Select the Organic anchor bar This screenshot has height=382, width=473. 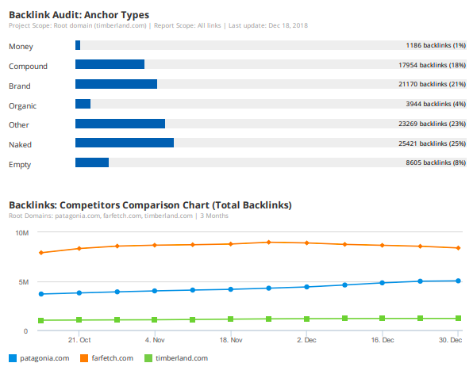tap(83, 104)
